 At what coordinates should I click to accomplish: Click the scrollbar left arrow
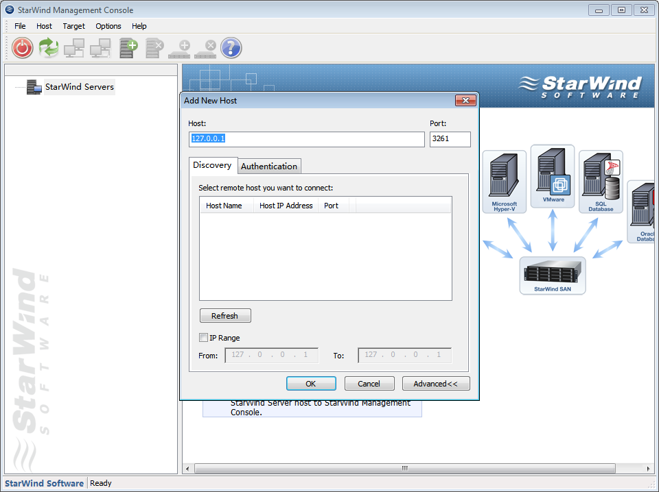coord(187,469)
